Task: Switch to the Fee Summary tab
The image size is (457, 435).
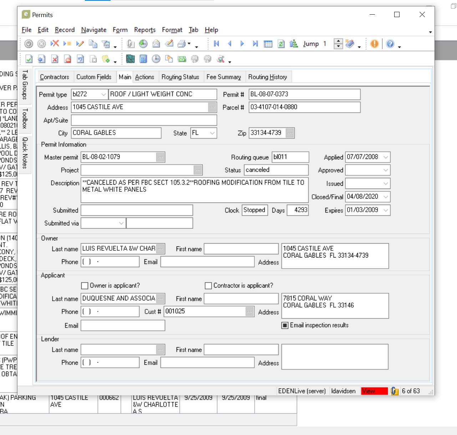Action: pos(224,77)
